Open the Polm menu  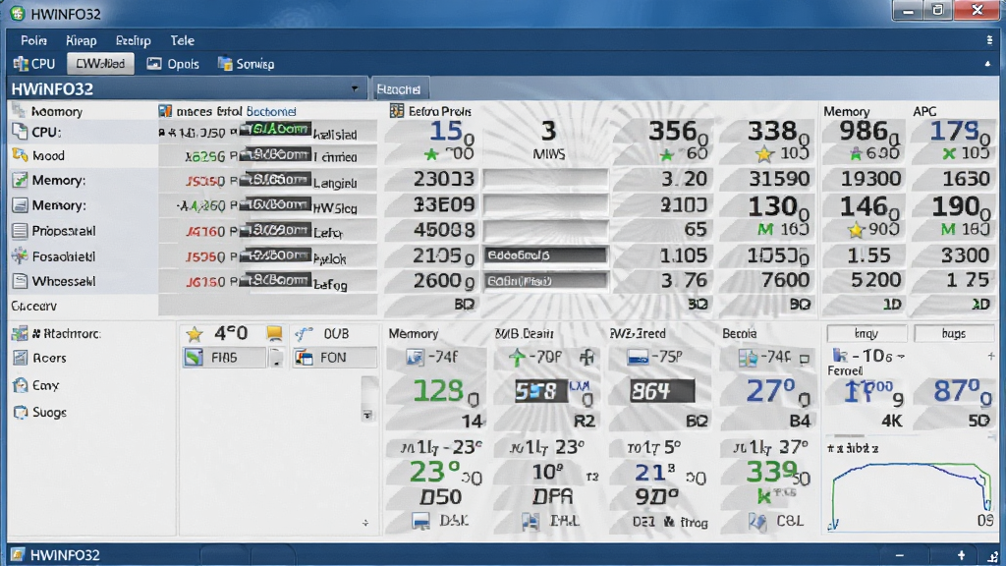tap(33, 40)
